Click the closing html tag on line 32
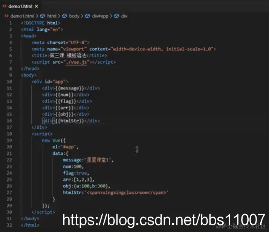269x232 pixels. [x=30, y=225]
